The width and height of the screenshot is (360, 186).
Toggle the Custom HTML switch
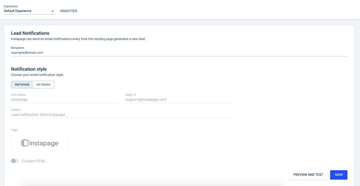coord(15,161)
